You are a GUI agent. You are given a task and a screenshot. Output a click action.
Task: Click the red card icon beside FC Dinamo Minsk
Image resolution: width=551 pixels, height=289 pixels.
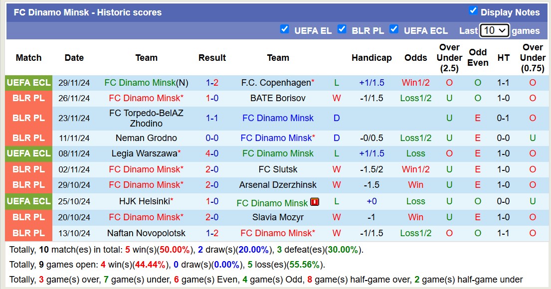(315, 202)
